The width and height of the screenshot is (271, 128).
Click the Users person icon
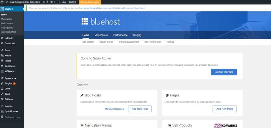(2, 89)
